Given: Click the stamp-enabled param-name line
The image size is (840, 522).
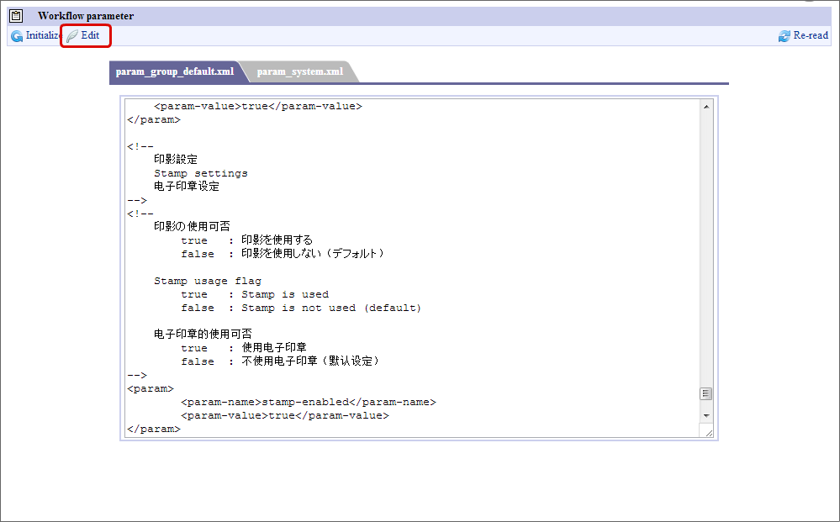Looking at the screenshot, I should tap(309, 402).
